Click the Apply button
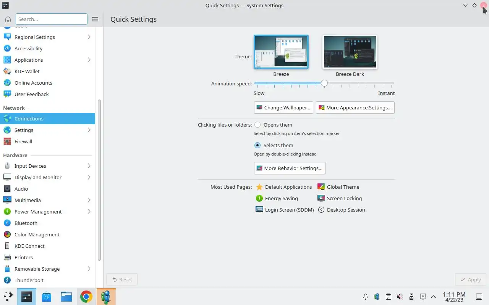Image resolution: width=489 pixels, height=305 pixels. (x=471, y=279)
